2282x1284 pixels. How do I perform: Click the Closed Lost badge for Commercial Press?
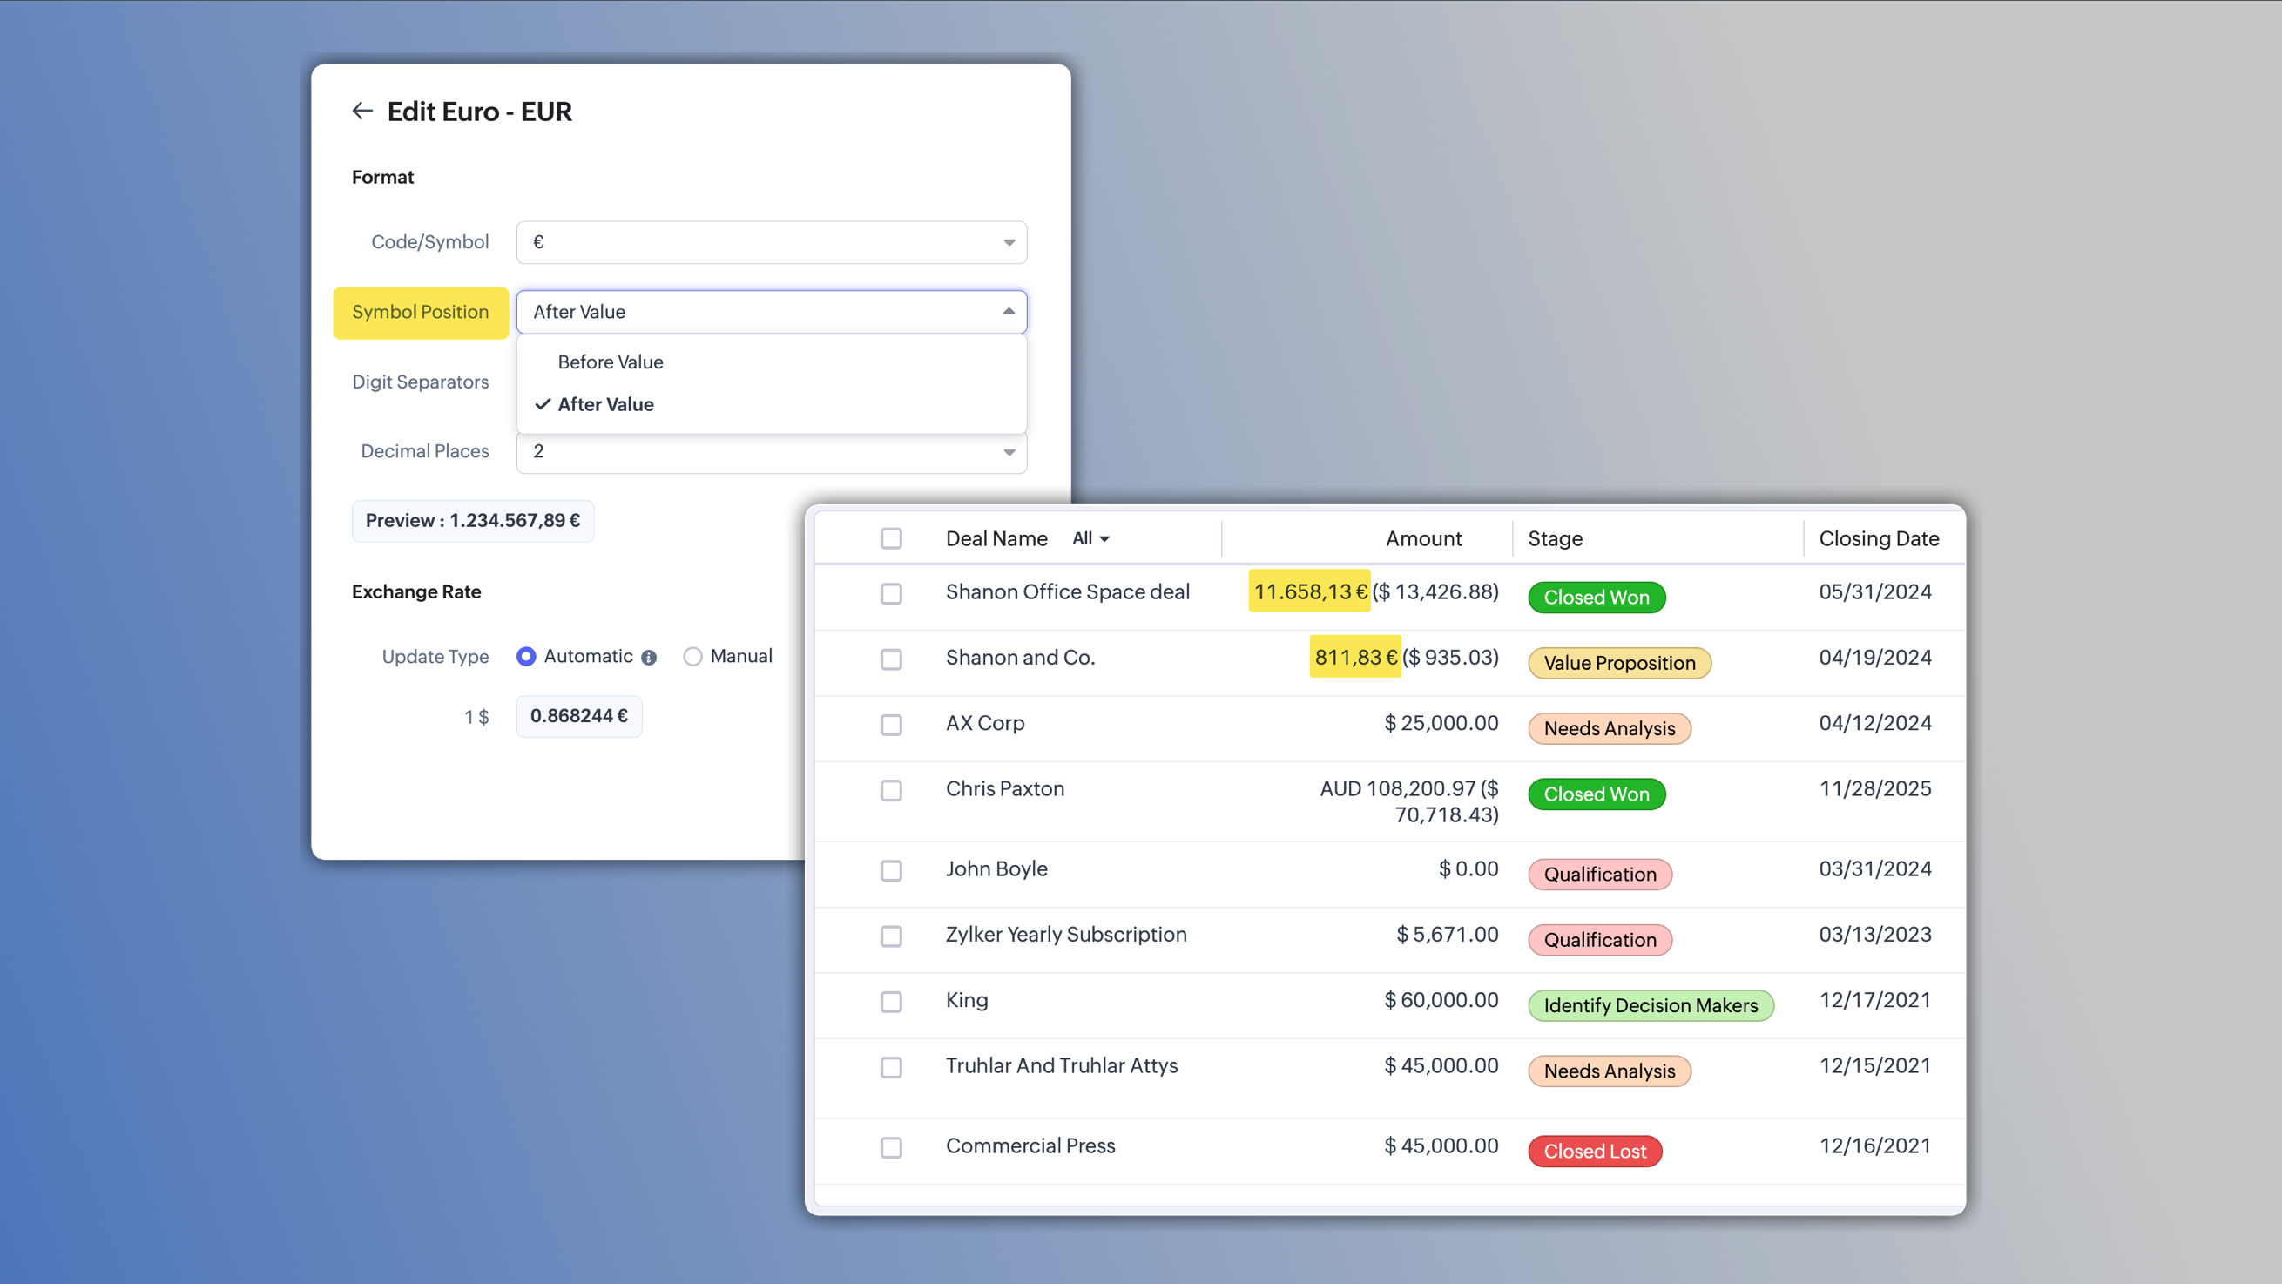pyautogui.click(x=1594, y=1151)
